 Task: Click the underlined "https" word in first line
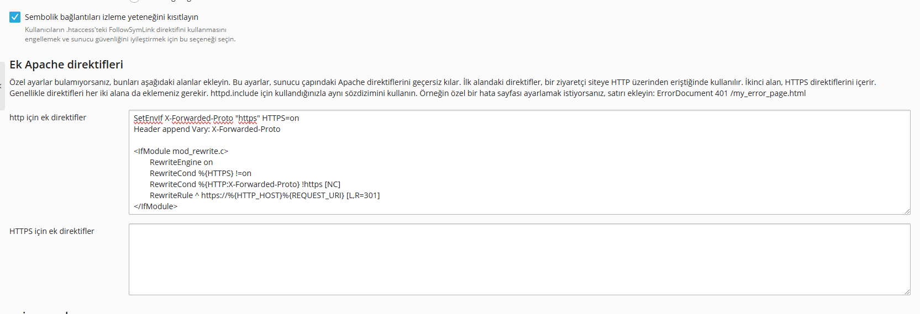pos(248,118)
